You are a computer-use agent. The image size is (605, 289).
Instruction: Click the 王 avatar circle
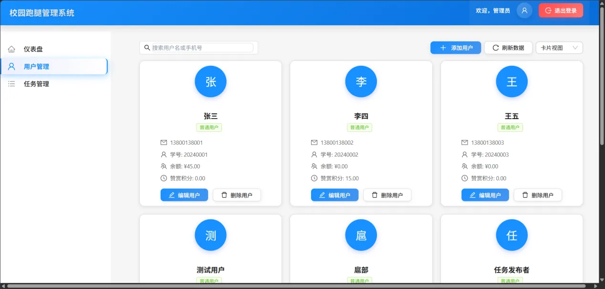point(512,81)
